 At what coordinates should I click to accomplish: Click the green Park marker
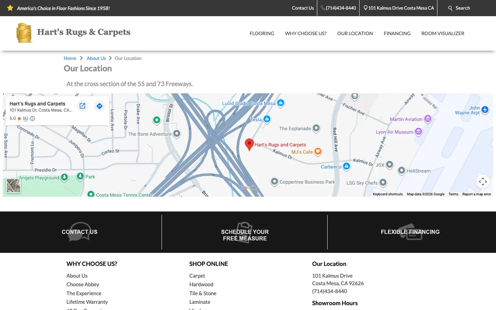[80, 176]
